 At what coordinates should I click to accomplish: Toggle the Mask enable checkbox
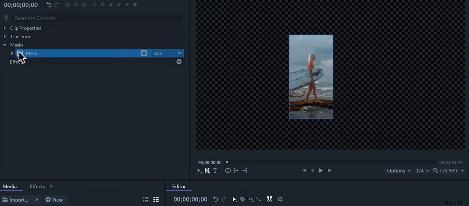coord(20,54)
